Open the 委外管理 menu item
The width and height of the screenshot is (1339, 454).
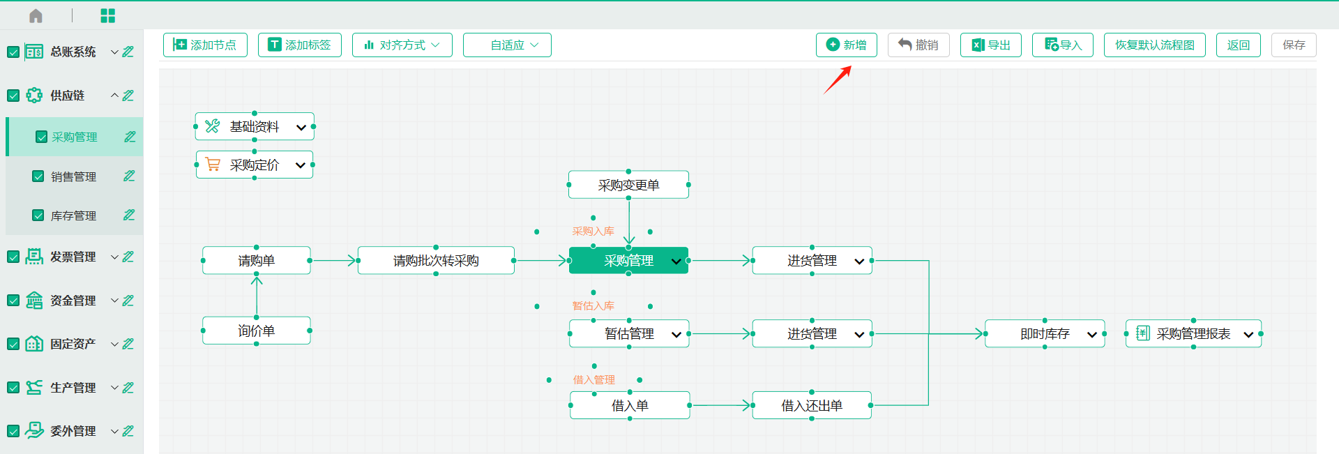pyautogui.click(x=73, y=431)
